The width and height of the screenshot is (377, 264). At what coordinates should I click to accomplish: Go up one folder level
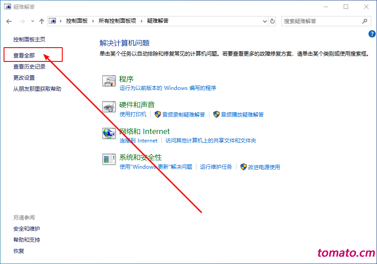click(42, 21)
